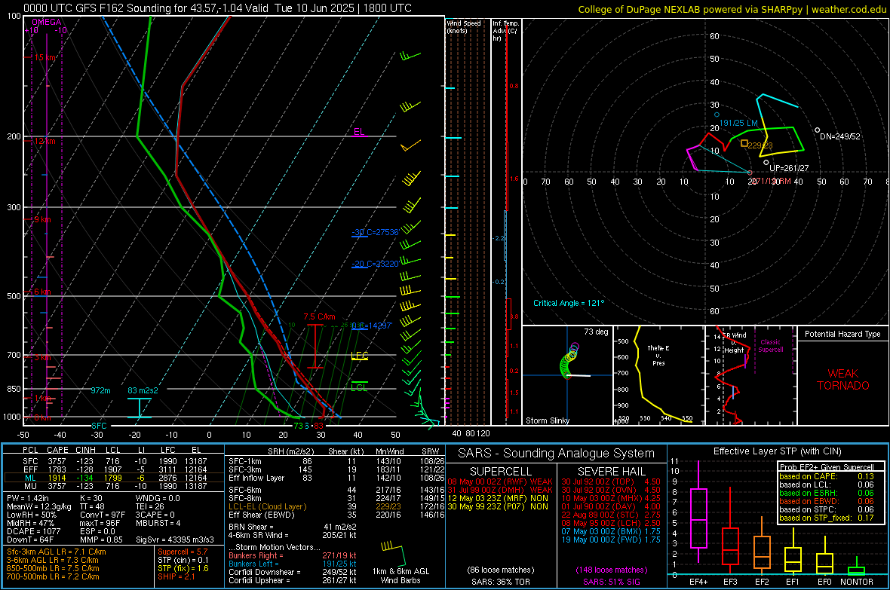The image size is (890, 590).
Task: Click the magenta EL level label
Action: [x=359, y=132]
